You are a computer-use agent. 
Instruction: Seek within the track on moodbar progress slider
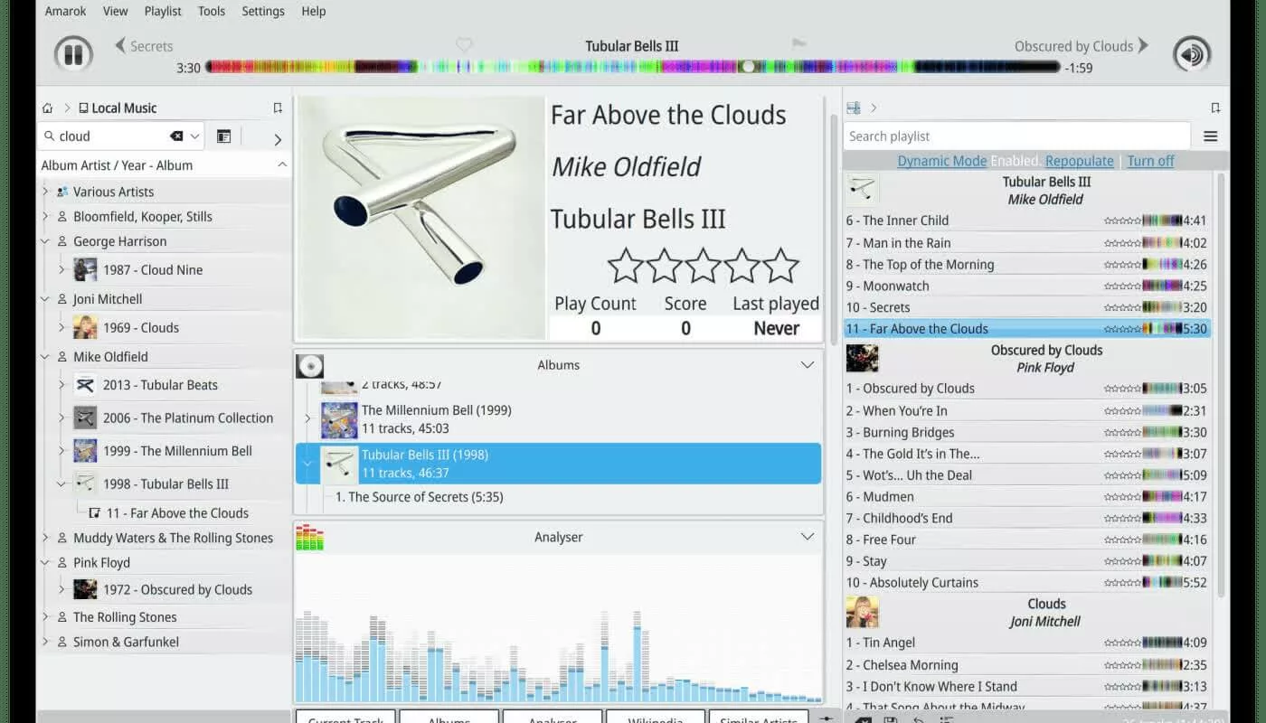tap(632, 67)
